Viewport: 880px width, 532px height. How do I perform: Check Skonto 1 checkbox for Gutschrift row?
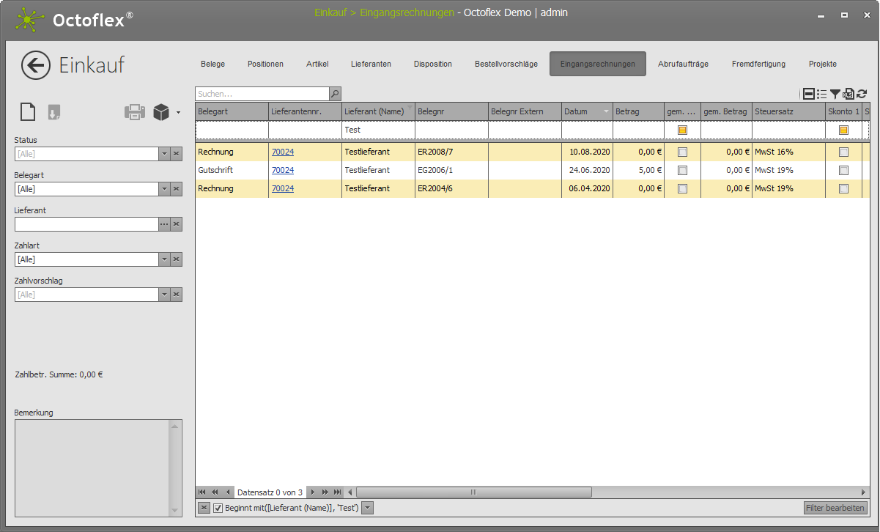coord(843,170)
